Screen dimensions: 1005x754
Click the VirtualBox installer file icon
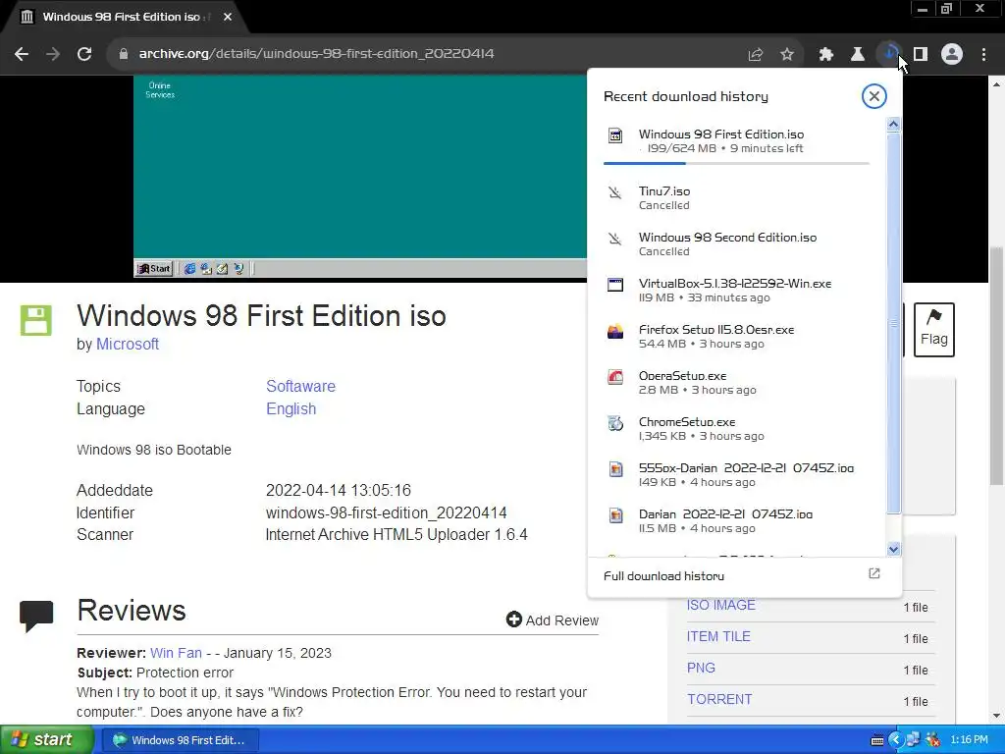(x=615, y=285)
